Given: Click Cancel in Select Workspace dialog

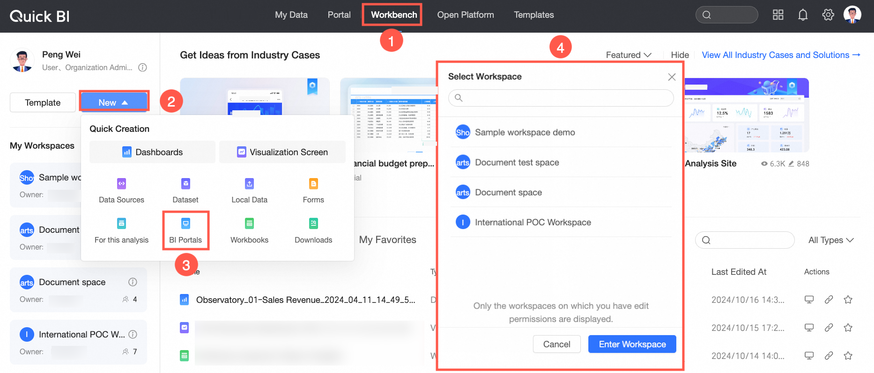Looking at the screenshot, I should pos(556,344).
